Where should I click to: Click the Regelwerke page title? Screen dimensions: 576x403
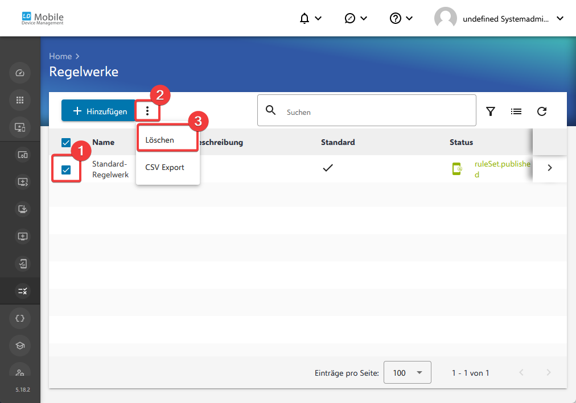[84, 72]
